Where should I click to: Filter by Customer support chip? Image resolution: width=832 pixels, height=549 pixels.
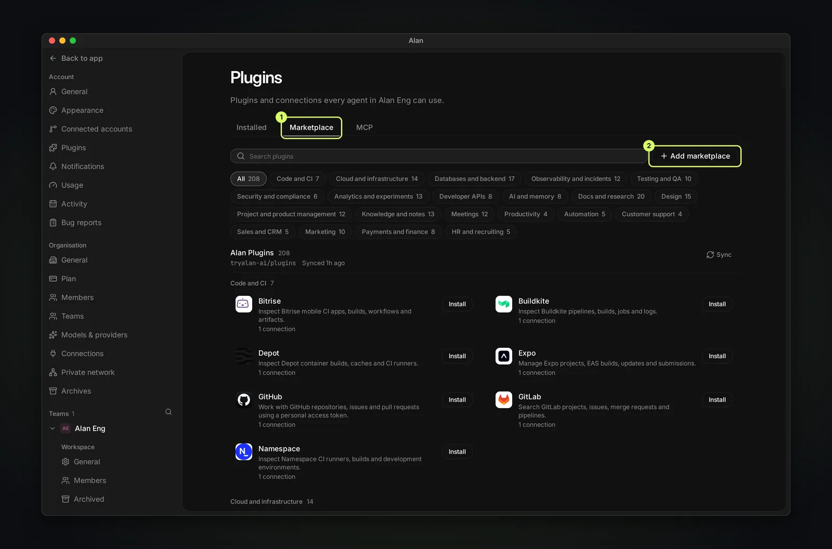click(652, 214)
